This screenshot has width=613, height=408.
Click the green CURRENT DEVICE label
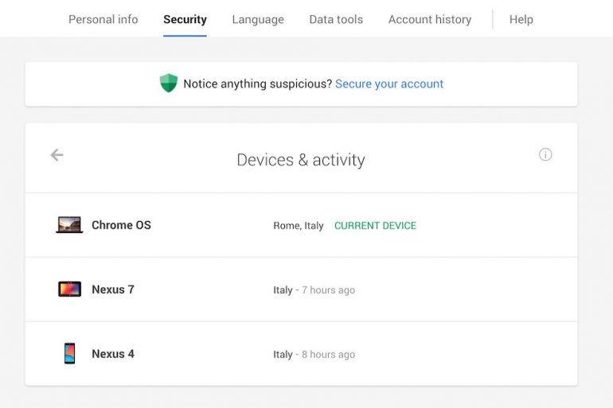pos(375,226)
